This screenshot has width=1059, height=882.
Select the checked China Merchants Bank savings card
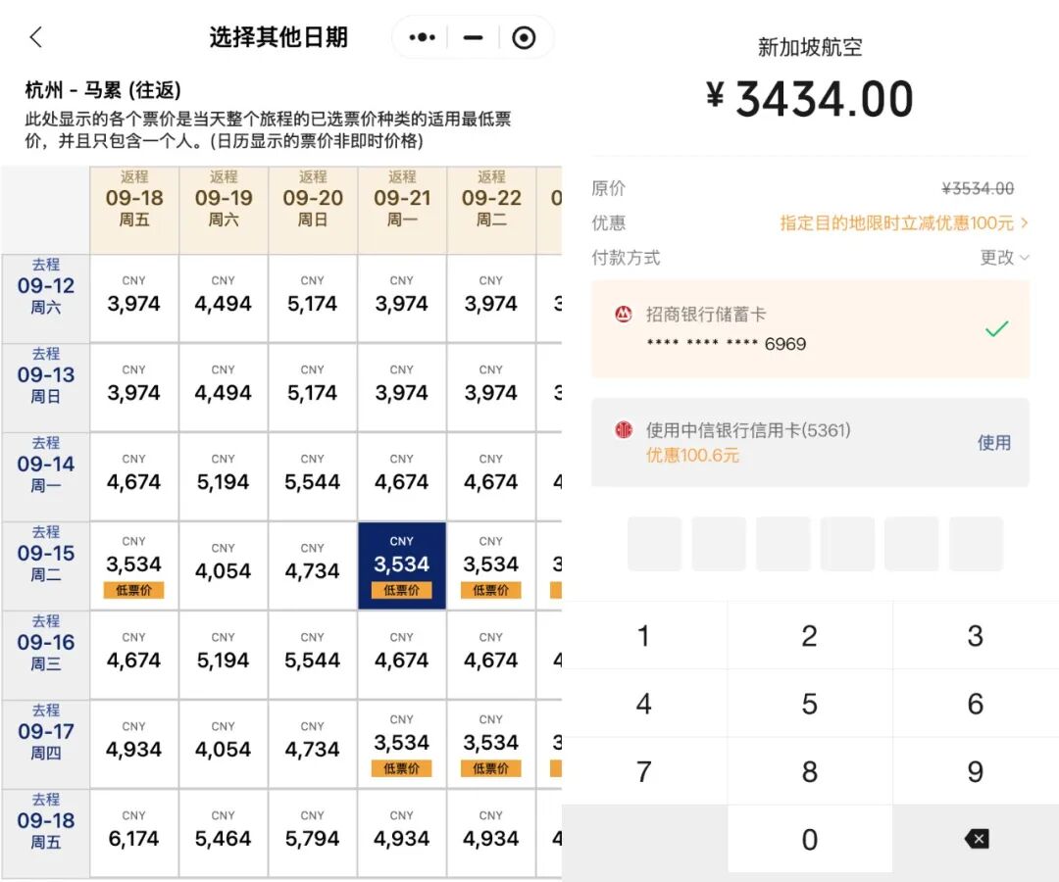coord(810,329)
